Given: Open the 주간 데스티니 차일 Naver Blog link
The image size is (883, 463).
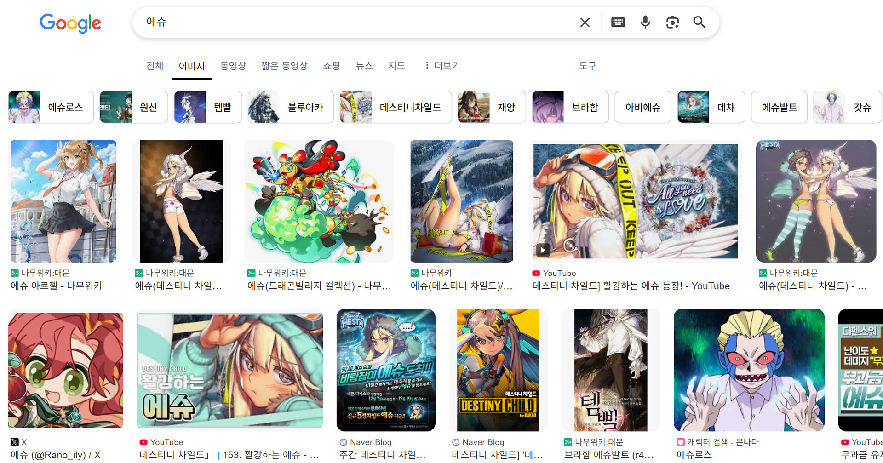Looking at the screenshot, I should (x=382, y=455).
